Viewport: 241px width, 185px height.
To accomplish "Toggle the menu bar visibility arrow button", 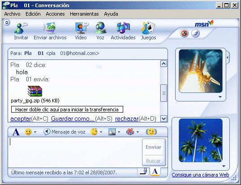I will click(x=7, y=23).
